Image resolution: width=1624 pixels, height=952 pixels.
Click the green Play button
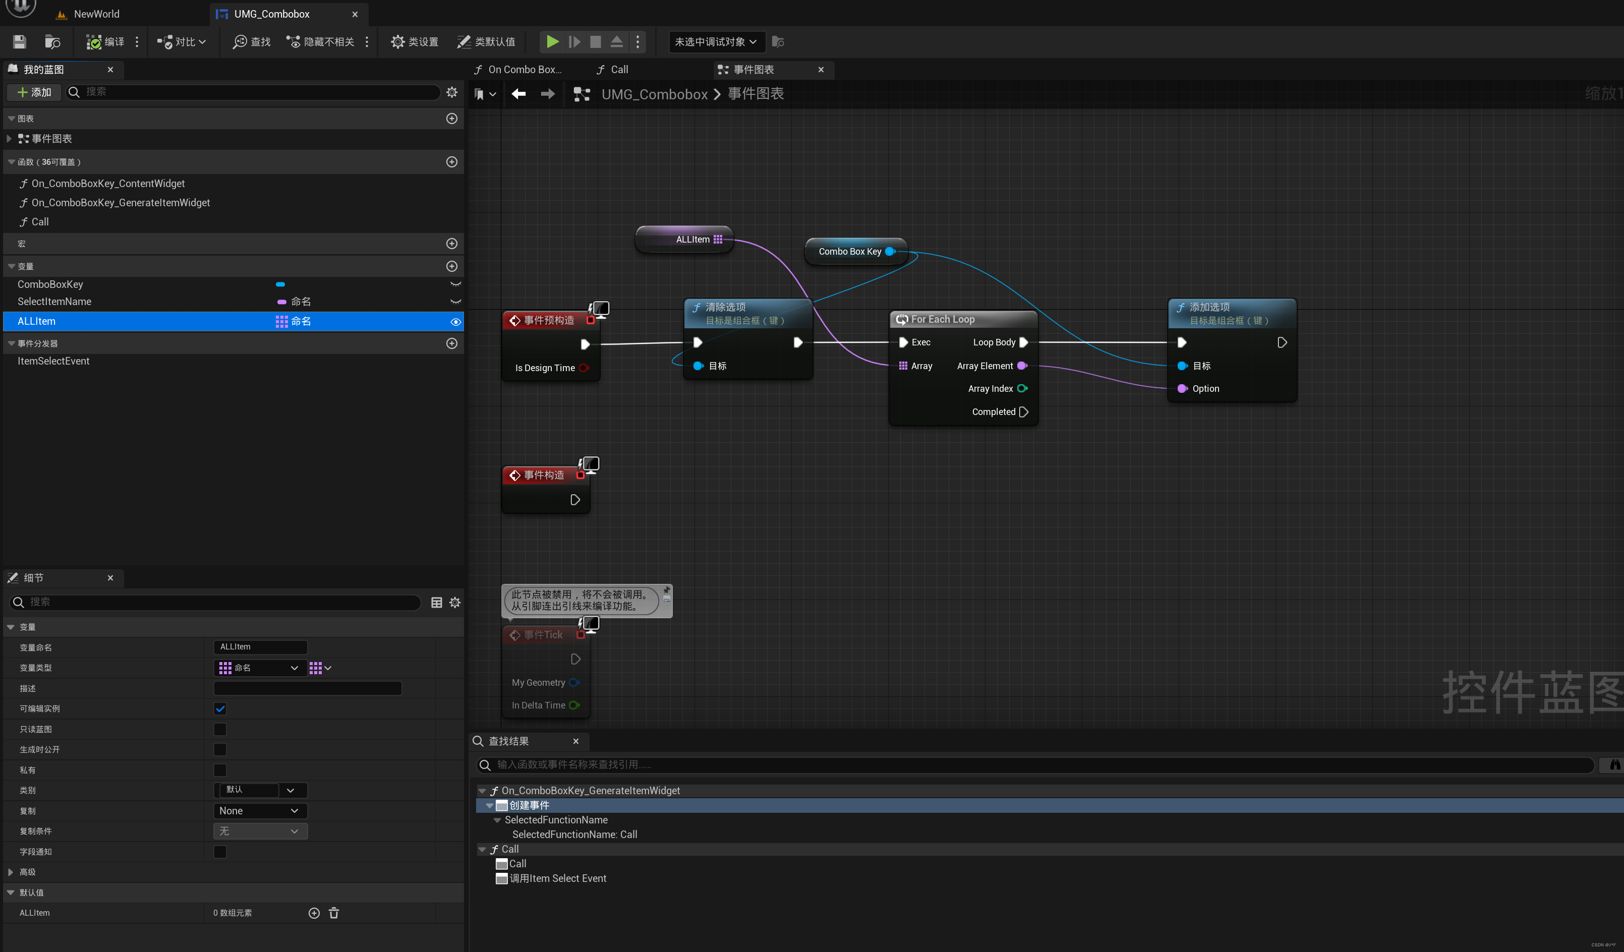[552, 42]
